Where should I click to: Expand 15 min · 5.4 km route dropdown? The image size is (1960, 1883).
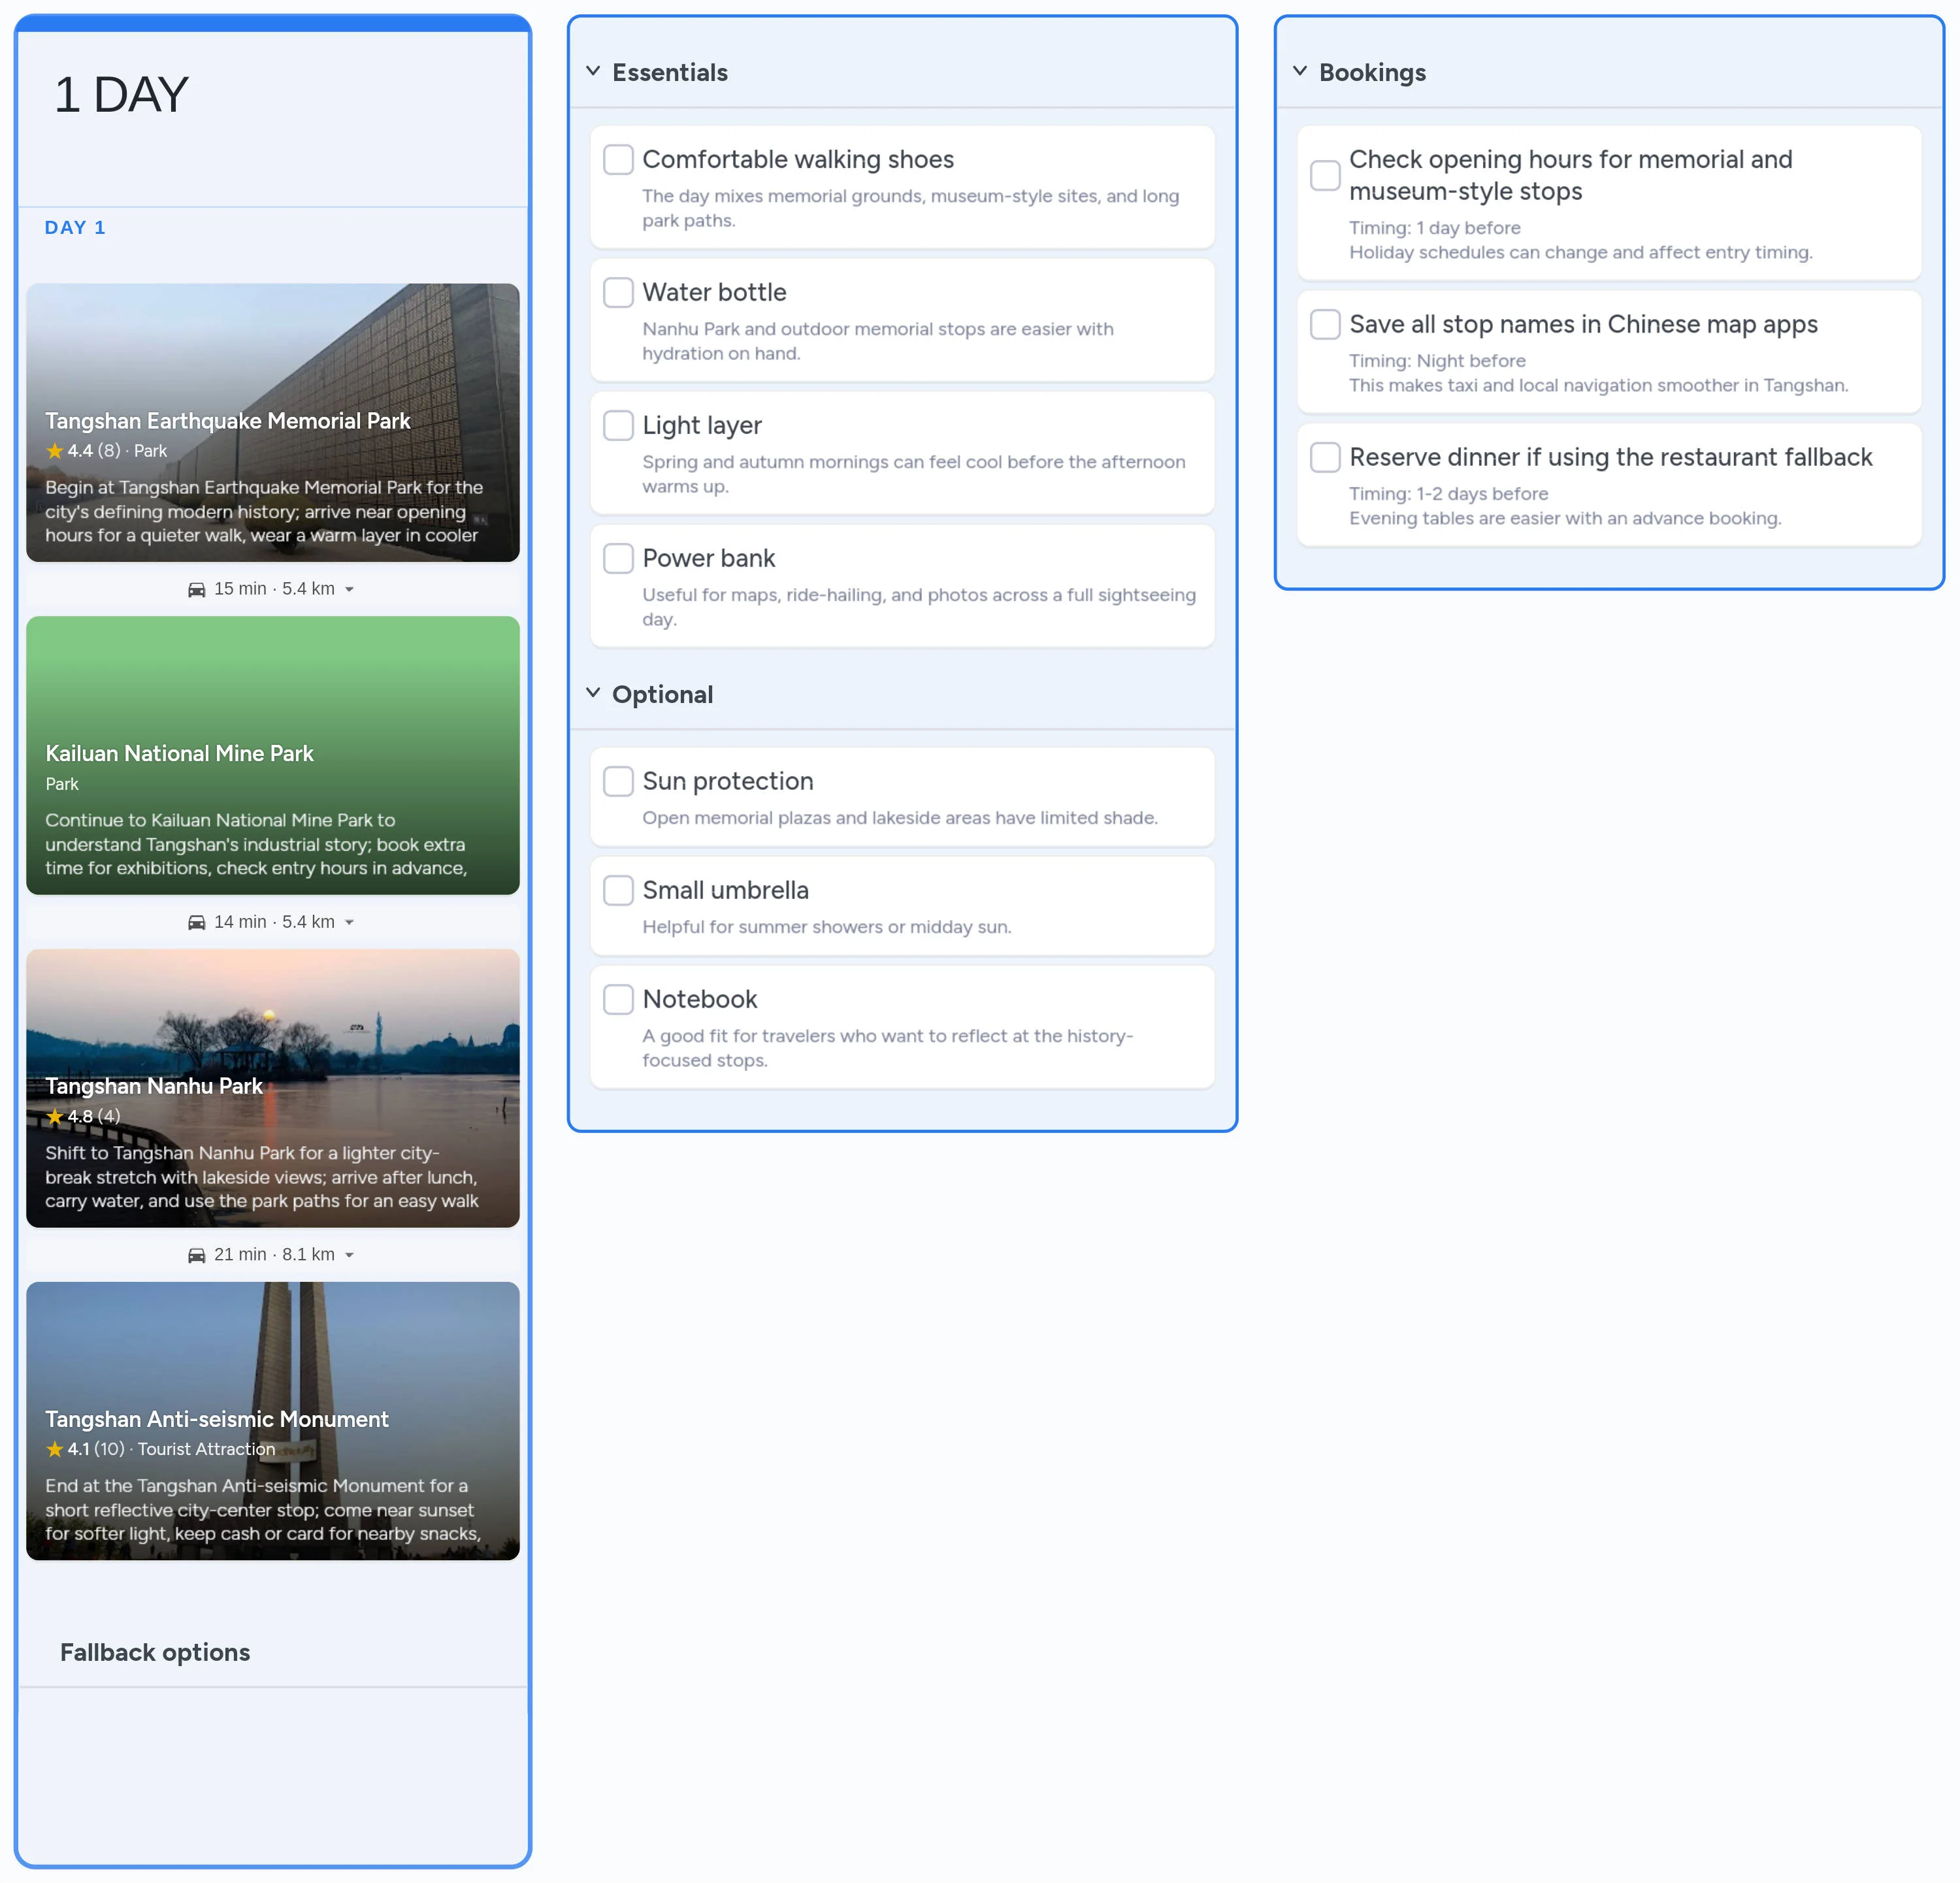click(x=349, y=590)
